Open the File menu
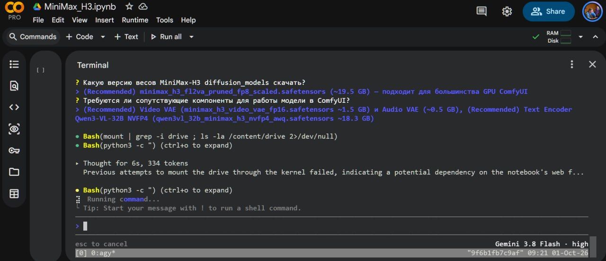 (x=38, y=20)
